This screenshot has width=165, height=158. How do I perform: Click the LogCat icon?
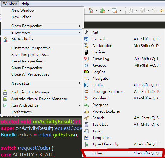point(86,72)
